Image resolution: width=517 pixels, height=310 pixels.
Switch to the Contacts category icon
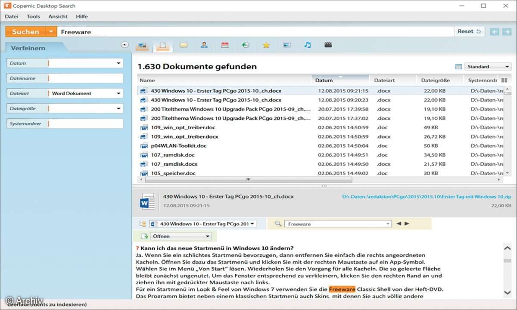(204, 45)
